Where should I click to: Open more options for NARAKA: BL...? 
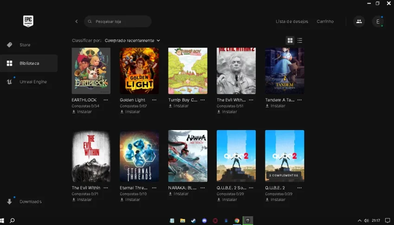(202, 188)
